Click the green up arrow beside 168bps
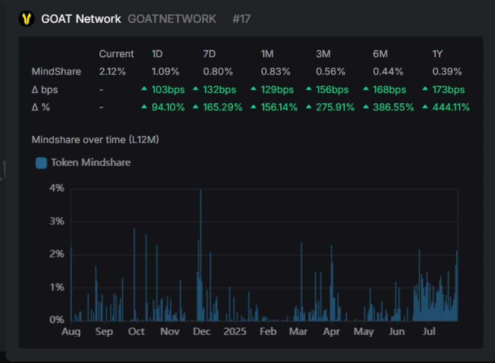This screenshot has width=495, height=363. (366, 89)
